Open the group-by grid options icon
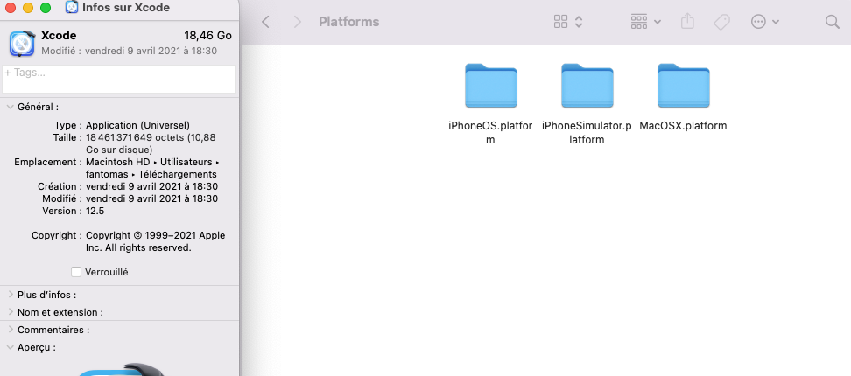This screenshot has height=376, width=851. coord(639,22)
